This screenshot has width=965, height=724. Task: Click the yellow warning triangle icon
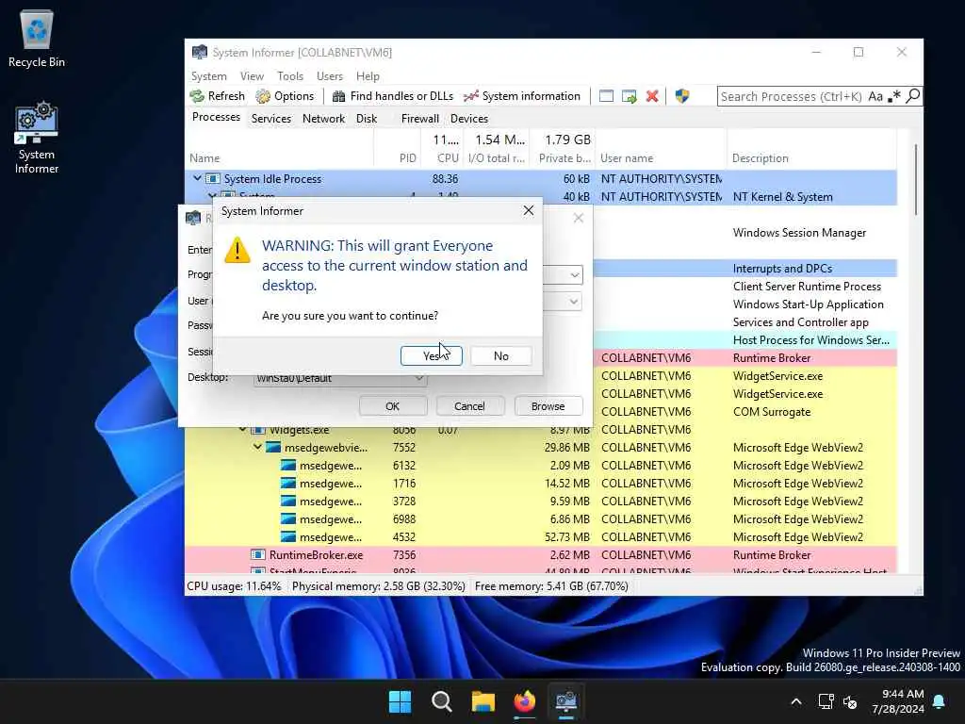coord(237,251)
